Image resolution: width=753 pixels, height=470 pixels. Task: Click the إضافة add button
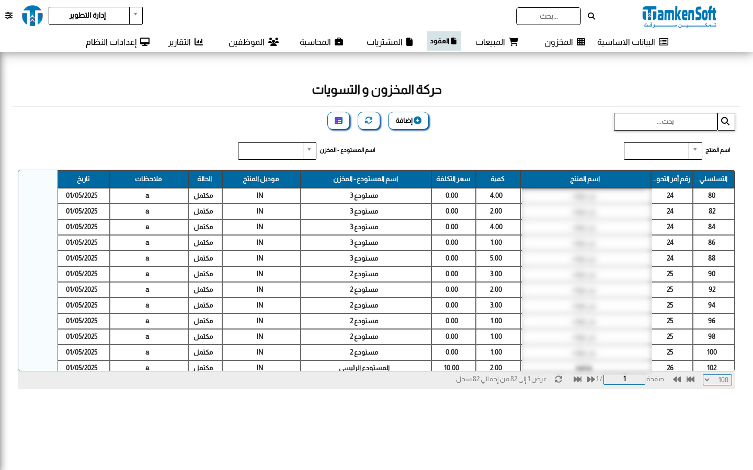408,121
